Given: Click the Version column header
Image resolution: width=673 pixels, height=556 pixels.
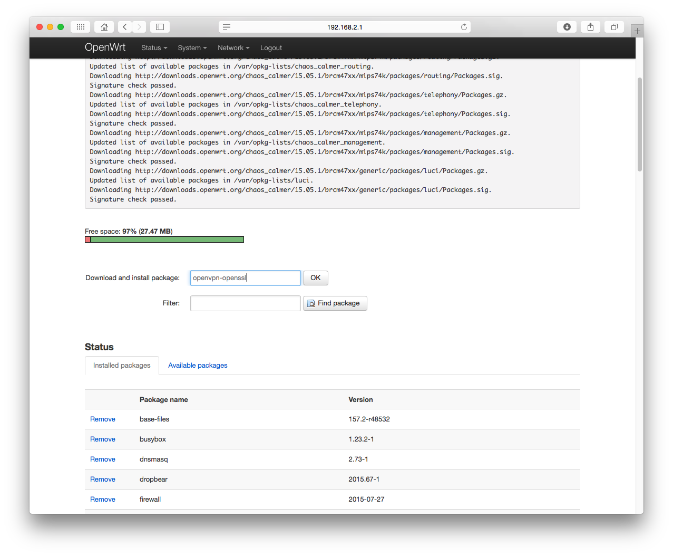Looking at the screenshot, I should tap(360, 400).
